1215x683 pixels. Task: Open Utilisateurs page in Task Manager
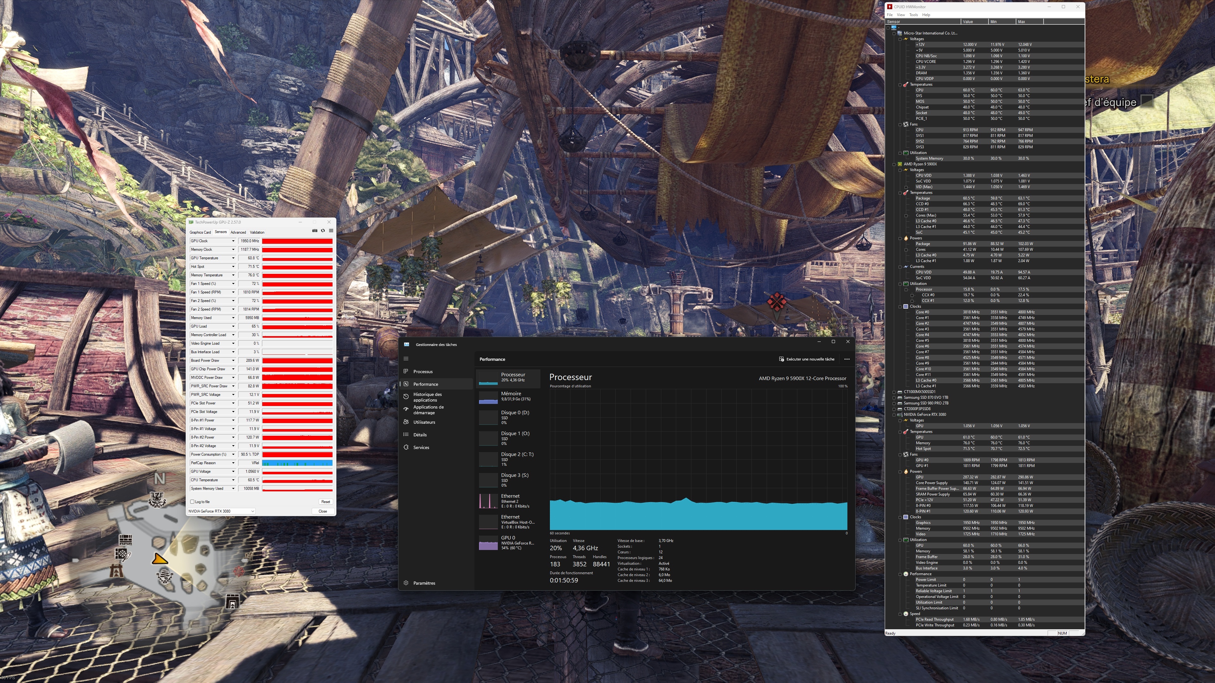click(424, 422)
